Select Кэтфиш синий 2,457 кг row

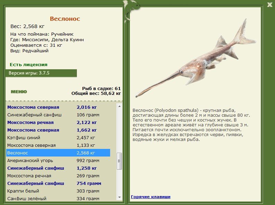(x=58, y=138)
